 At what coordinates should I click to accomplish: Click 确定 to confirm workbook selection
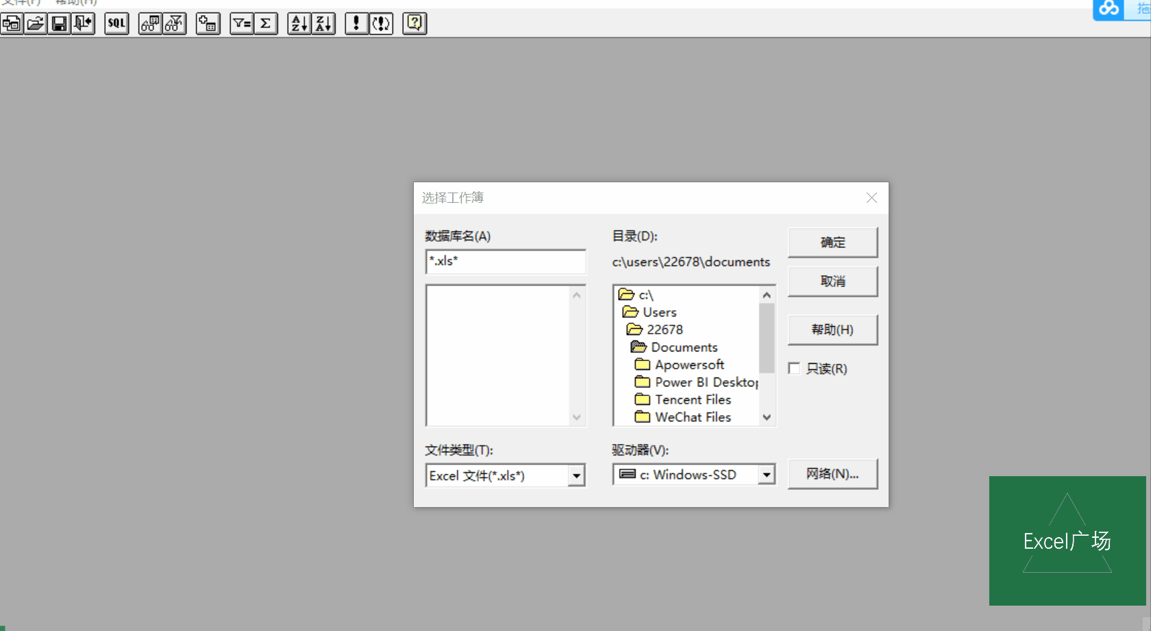832,243
